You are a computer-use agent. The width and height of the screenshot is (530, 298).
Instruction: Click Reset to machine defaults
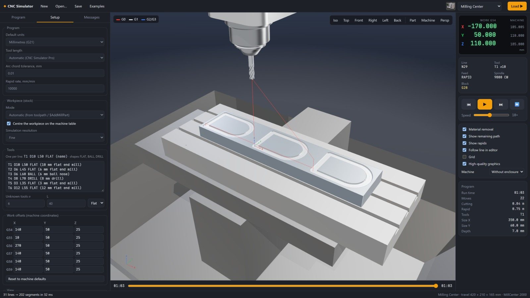tap(55, 279)
